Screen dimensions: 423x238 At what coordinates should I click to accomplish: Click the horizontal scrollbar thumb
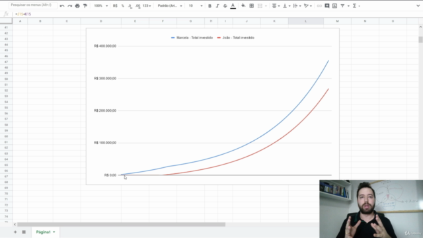point(121,225)
